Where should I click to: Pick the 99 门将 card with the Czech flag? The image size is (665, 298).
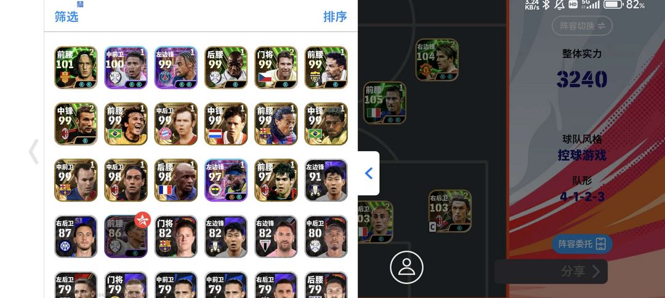(276, 68)
